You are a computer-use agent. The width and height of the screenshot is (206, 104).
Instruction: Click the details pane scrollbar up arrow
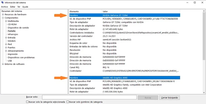204,11
